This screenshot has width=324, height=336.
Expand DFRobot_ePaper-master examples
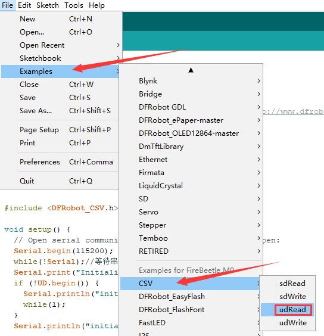pyautogui.click(x=191, y=120)
